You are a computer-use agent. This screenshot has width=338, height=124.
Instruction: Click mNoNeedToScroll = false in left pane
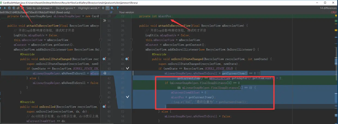pos(66,83)
